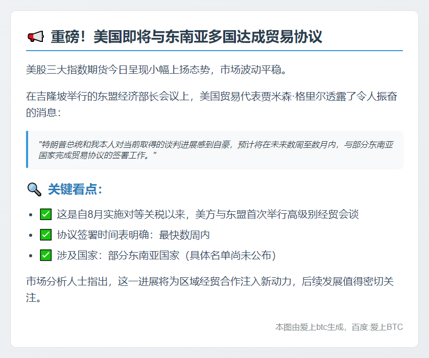Screen dimensions: 429x358
Task: Click the bullet dot of the 涉及国家 item
Action: (32, 256)
